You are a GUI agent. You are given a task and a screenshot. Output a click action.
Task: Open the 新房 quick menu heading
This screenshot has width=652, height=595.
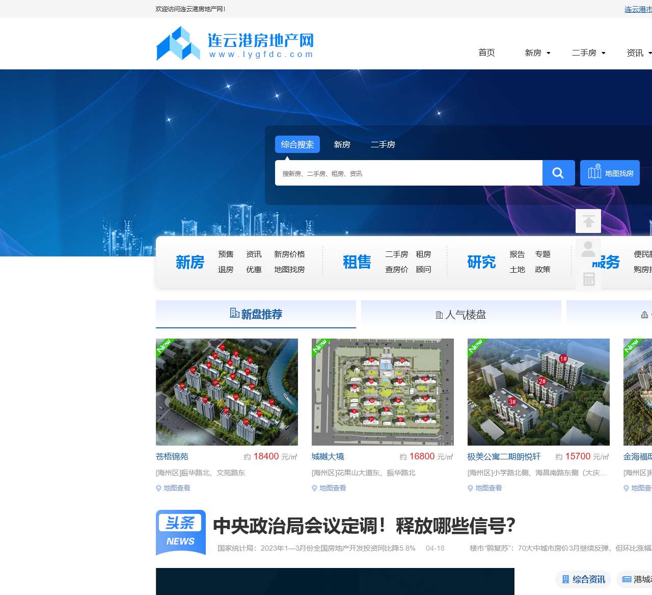tap(190, 262)
